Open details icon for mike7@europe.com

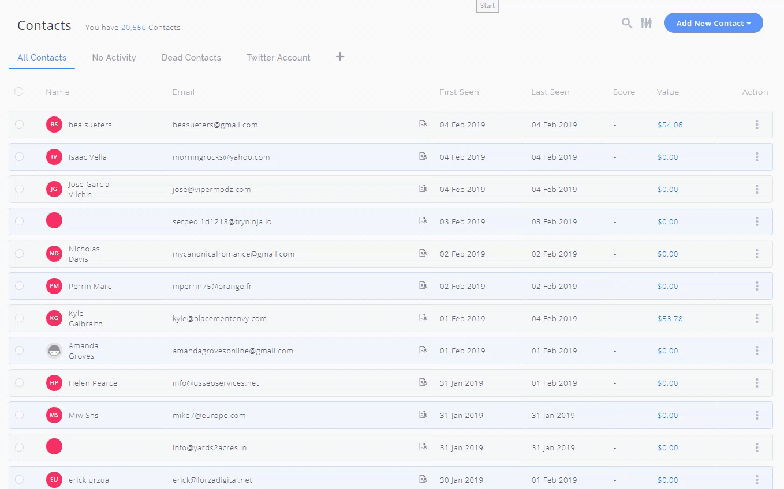pyautogui.click(x=423, y=415)
